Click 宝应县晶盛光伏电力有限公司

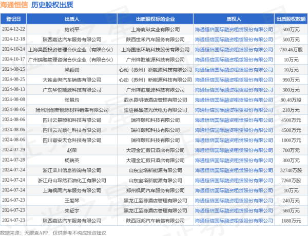156,110
